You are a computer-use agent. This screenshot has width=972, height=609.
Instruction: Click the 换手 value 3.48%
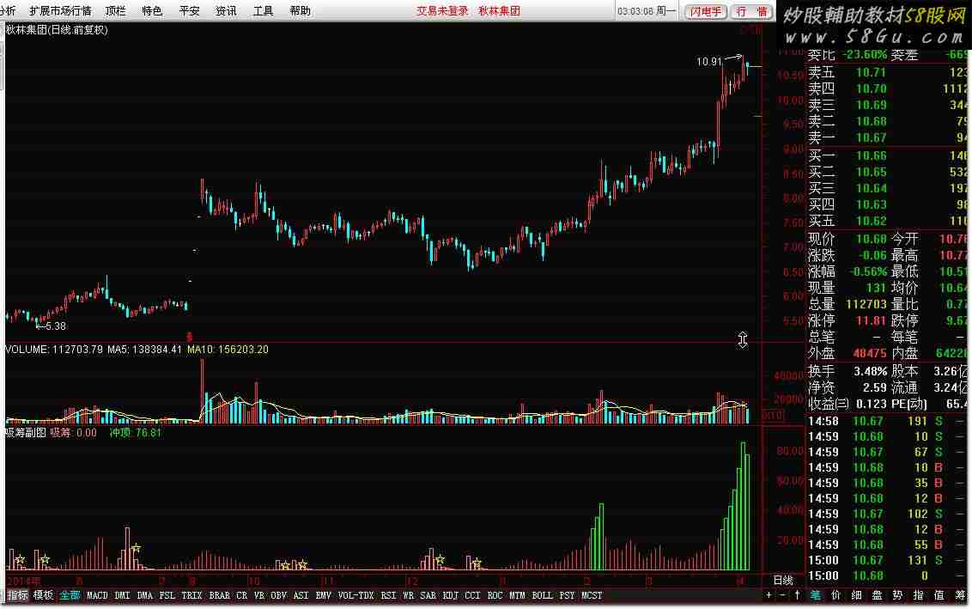coord(871,371)
